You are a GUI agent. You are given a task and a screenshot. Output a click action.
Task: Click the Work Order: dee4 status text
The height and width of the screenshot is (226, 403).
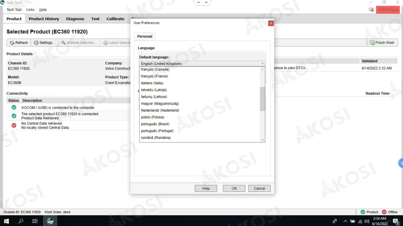[58, 212]
